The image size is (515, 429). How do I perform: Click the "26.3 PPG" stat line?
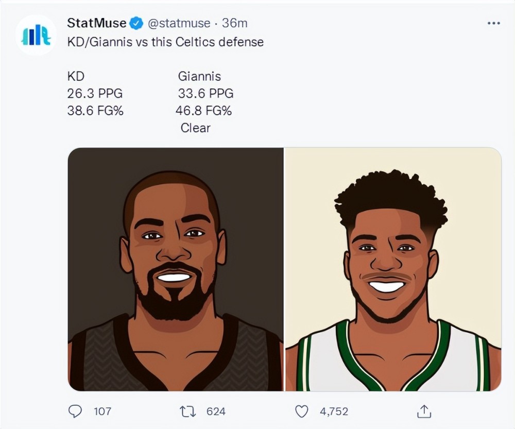coord(95,94)
